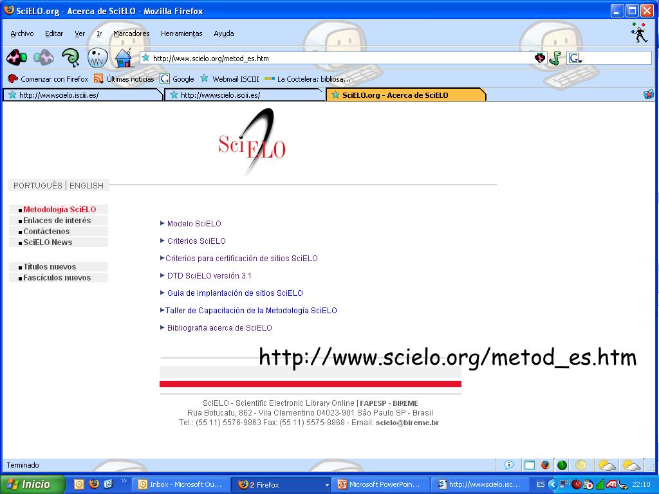Image resolution: width=659 pixels, height=494 pixels.
Task: Open the Webmail ISCIII bookmark
Action: click(230, 78)
